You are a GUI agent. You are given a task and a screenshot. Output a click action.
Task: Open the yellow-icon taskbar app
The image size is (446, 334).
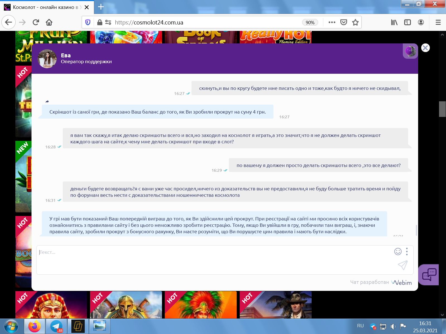point(78,326)
